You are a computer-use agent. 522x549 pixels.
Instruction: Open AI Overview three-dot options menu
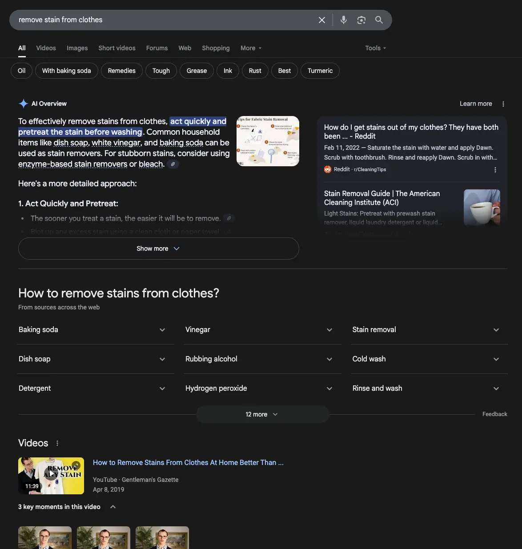click(x=503, y=104)
